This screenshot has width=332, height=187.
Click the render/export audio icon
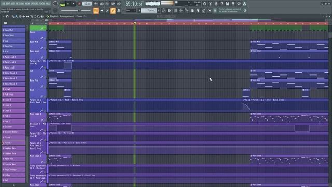233,4
